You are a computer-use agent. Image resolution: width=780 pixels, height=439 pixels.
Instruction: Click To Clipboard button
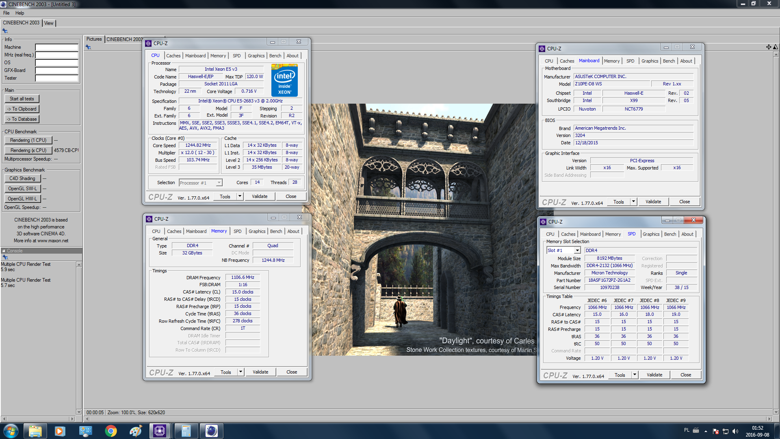point(22,109)
